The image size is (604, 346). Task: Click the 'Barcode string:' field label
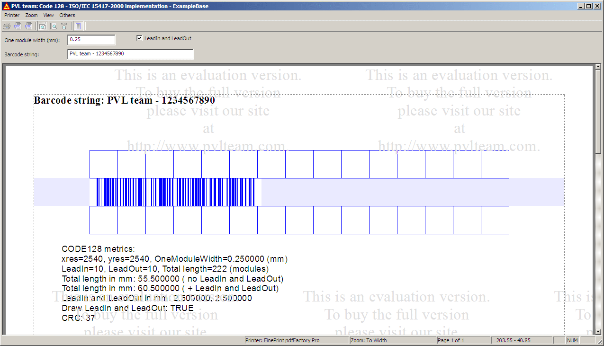(x=21, y=54)
